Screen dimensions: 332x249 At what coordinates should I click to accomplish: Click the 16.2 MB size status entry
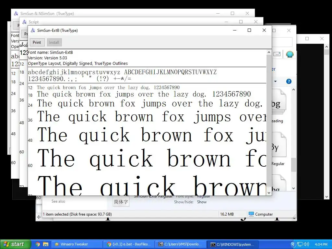227,214
